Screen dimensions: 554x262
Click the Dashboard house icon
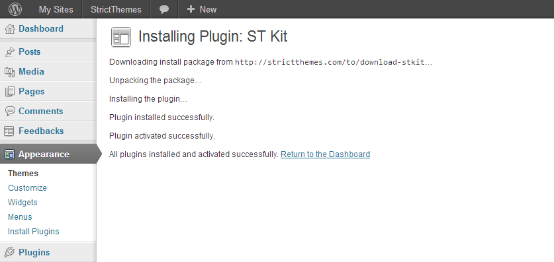10,29
